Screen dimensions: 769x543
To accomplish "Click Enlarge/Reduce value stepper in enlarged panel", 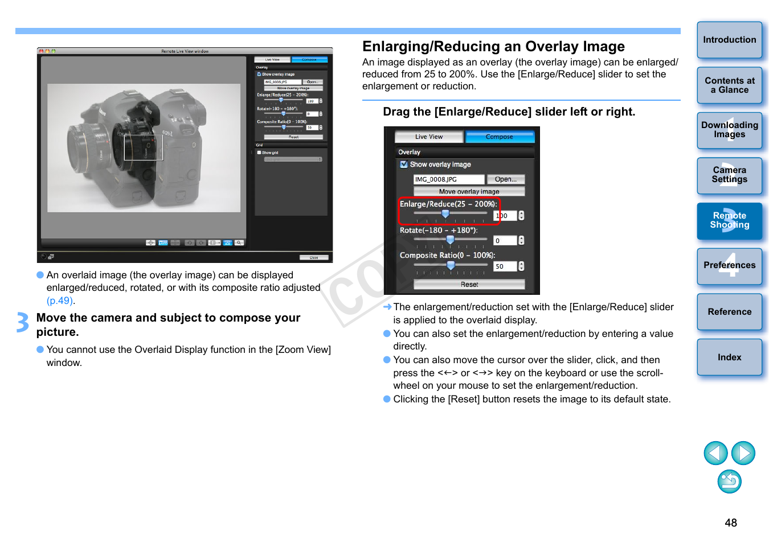I will click(521, 216).
